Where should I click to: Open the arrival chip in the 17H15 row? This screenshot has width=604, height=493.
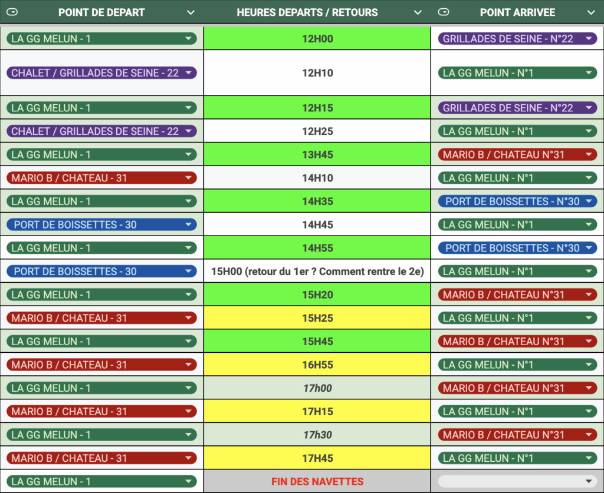[x=517, y=412]
